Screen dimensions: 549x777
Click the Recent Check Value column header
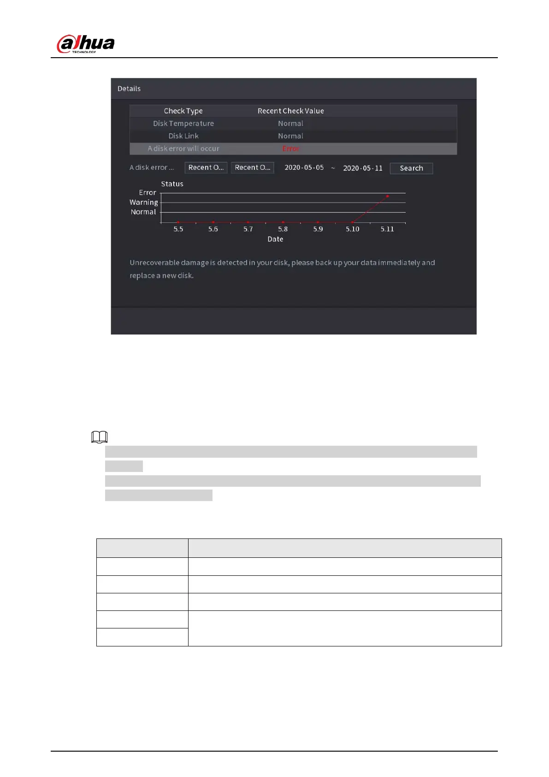click(x=291, y=111)
